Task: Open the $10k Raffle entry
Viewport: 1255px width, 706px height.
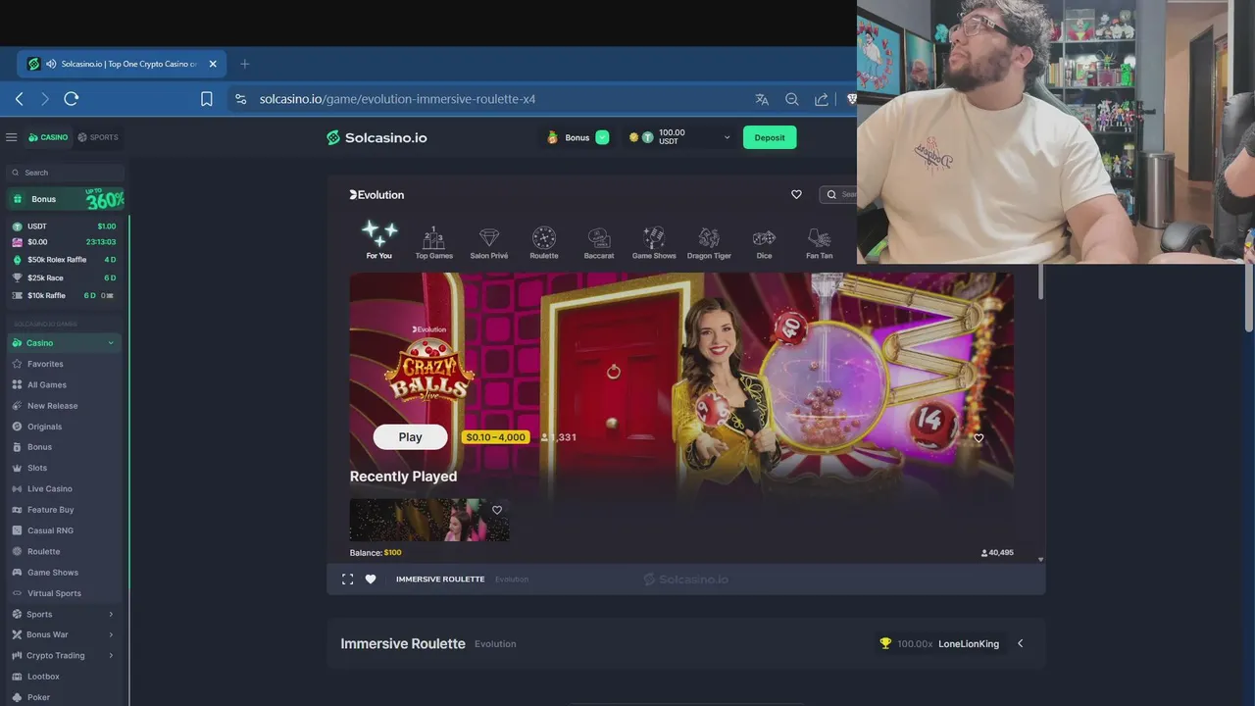Action: (65, 295)
